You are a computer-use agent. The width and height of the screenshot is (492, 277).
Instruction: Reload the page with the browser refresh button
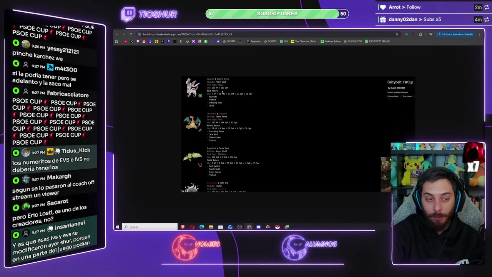tap(131, 34)
